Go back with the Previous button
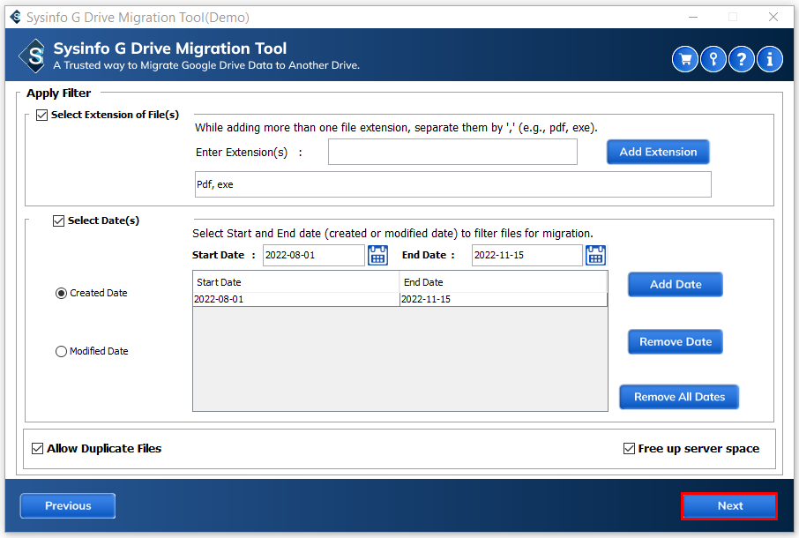 (x=68, y=506)
